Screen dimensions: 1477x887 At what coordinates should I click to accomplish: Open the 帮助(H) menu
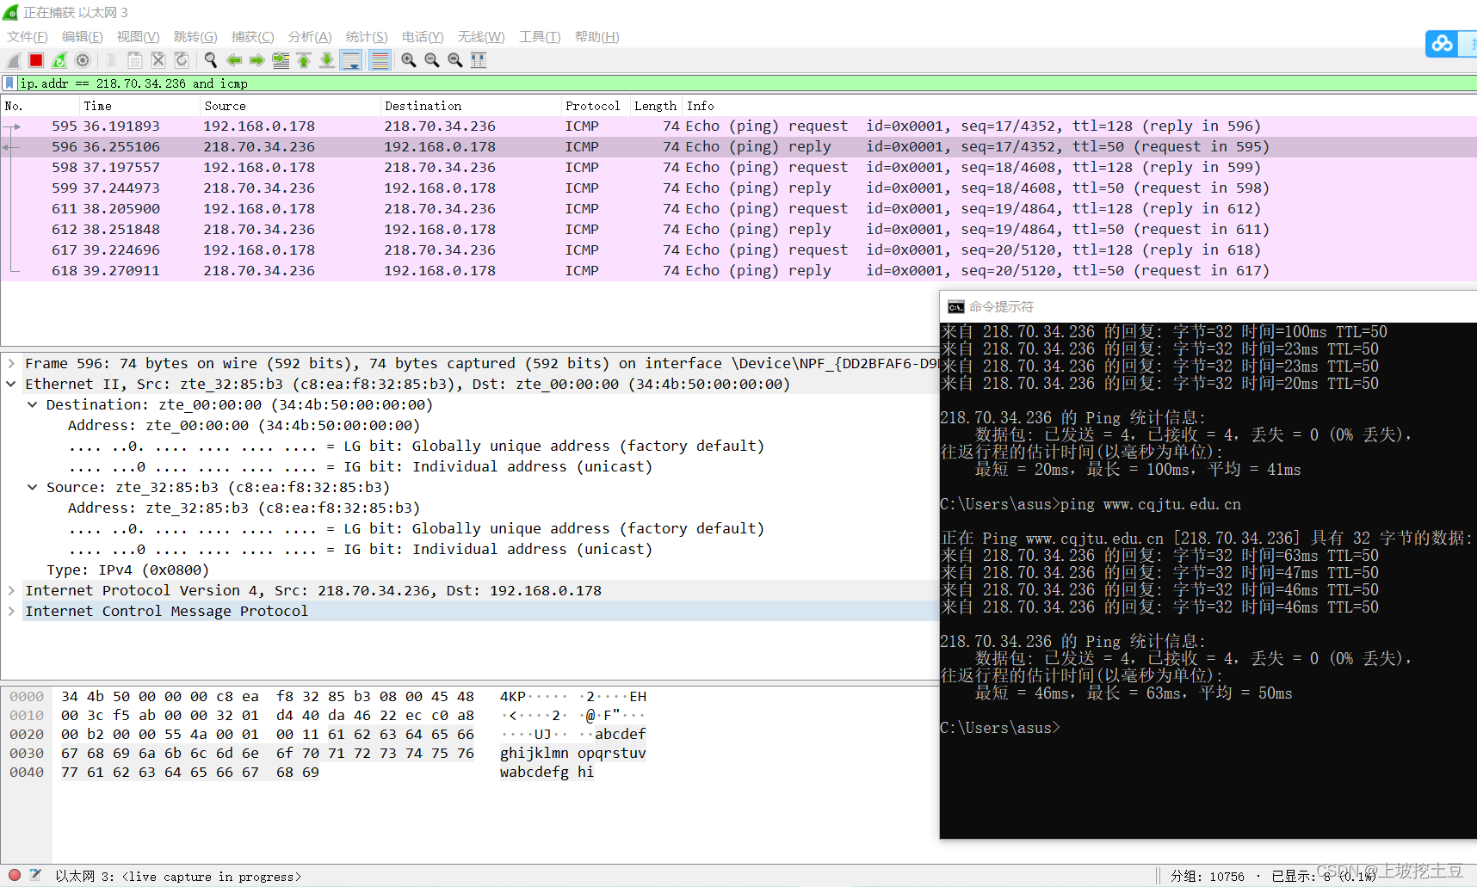click(x=597, y=37)
